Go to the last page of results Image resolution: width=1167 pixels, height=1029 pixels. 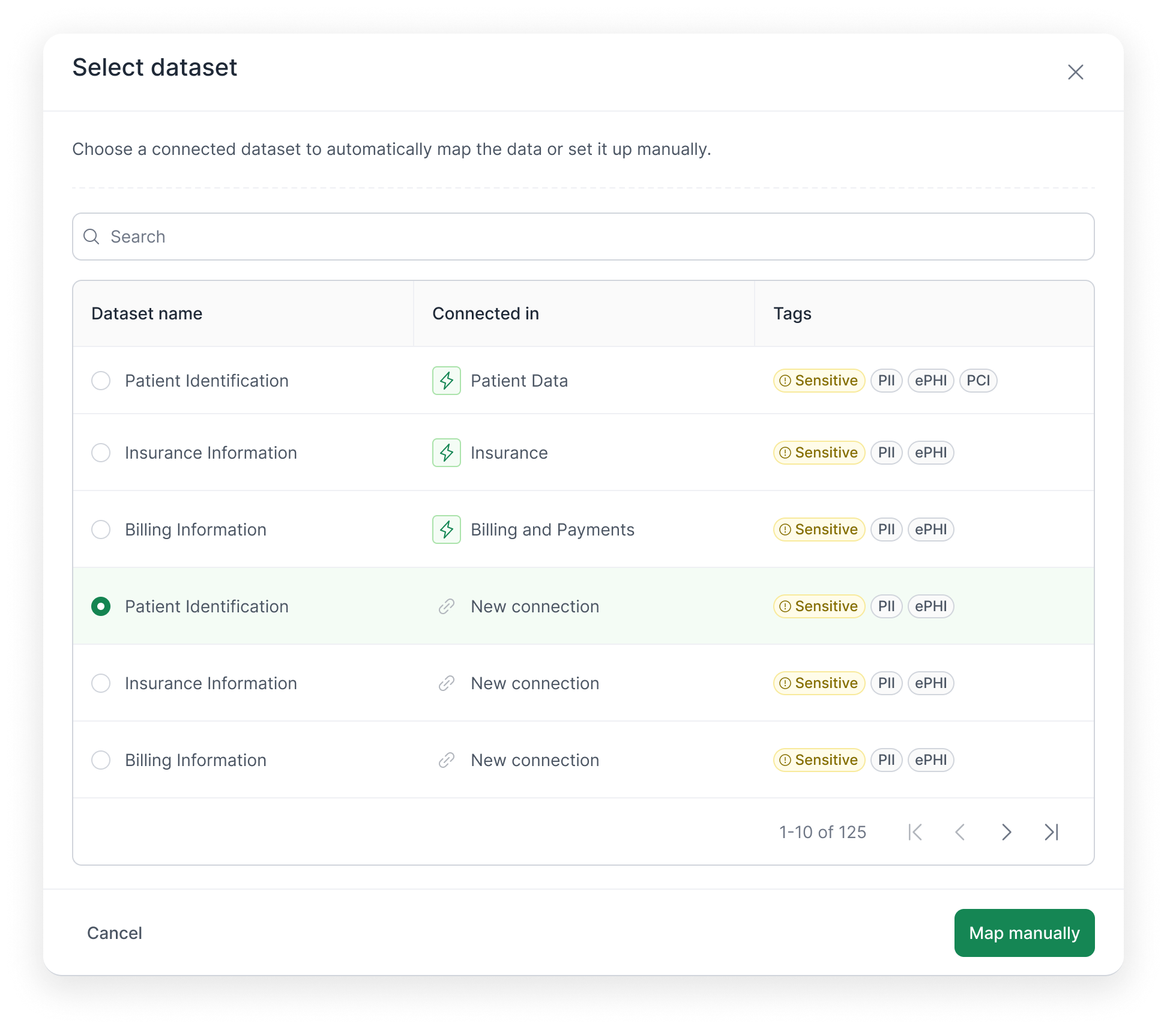coord(1051,832)
